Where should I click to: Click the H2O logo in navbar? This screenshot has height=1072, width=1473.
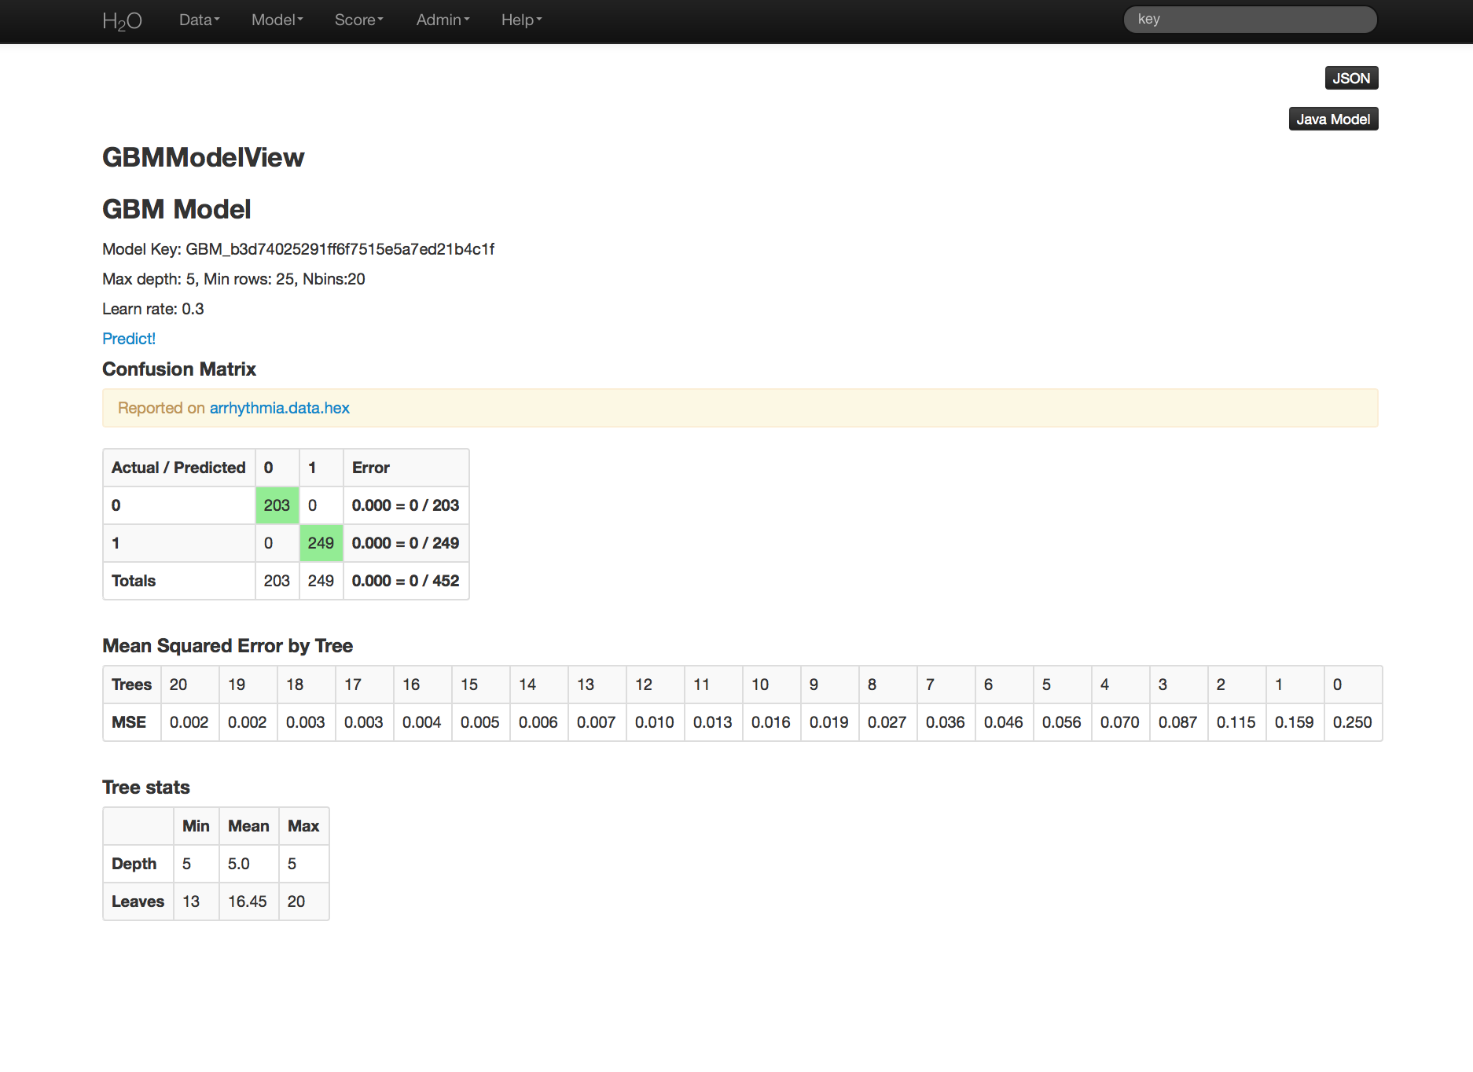(122, 20)
